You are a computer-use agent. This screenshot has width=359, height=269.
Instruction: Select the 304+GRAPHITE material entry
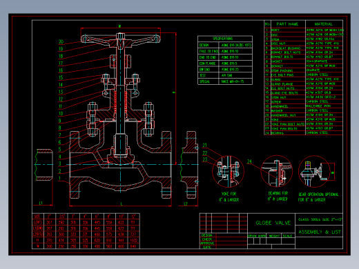pyautogui.click(x=317, y=61)
